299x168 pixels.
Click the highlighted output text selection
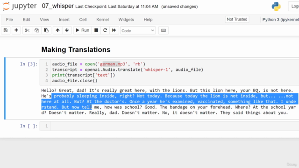point(170,102)
